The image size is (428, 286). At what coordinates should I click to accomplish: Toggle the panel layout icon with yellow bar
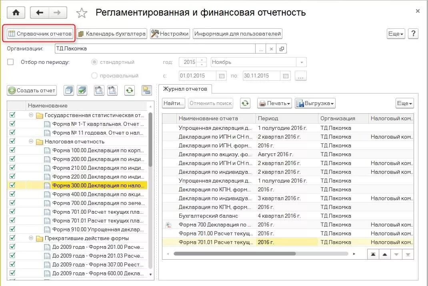(x=146, y=91)
